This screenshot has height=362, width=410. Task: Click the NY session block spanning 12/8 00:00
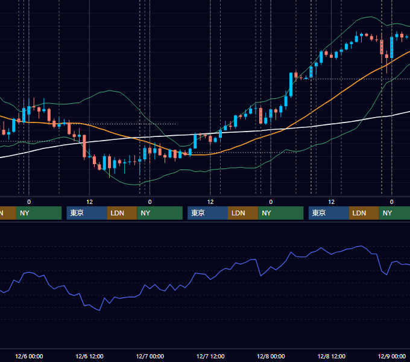[x=281, y=213]
